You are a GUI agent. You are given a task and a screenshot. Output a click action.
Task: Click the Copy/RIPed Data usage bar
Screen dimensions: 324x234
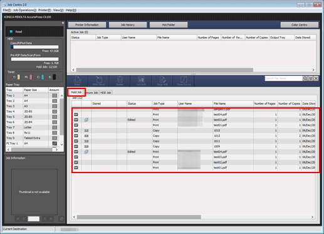tap(34, 47)
